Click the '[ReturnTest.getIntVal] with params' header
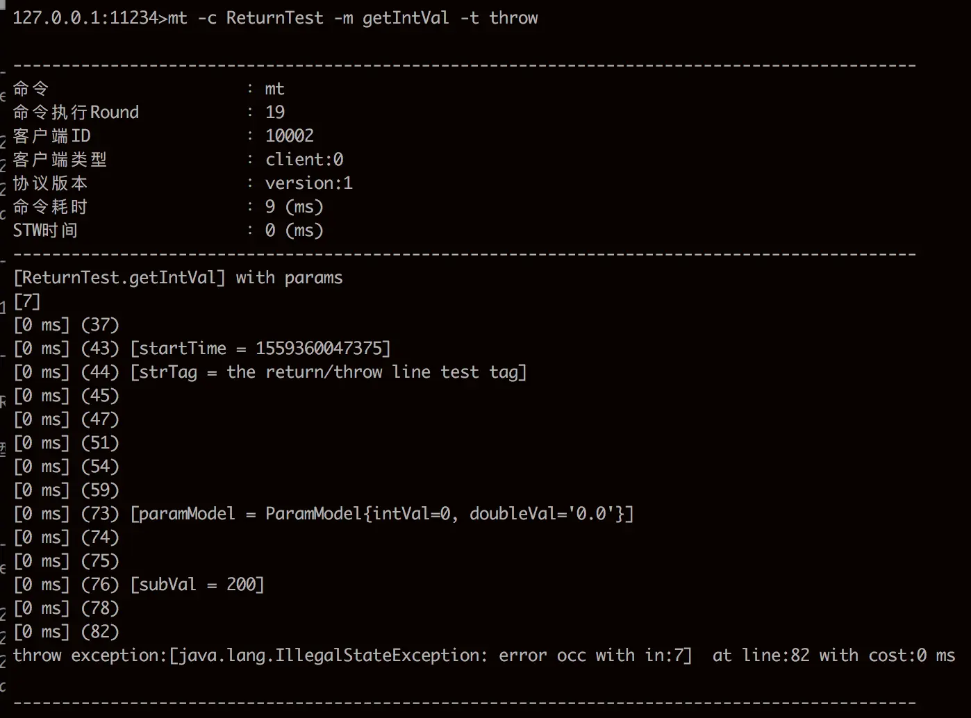This screenshot has height=718, width=971. tap(178, 278)
